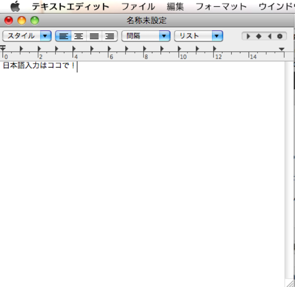Click the right tab stop triangle icon

tap(269, 36)
